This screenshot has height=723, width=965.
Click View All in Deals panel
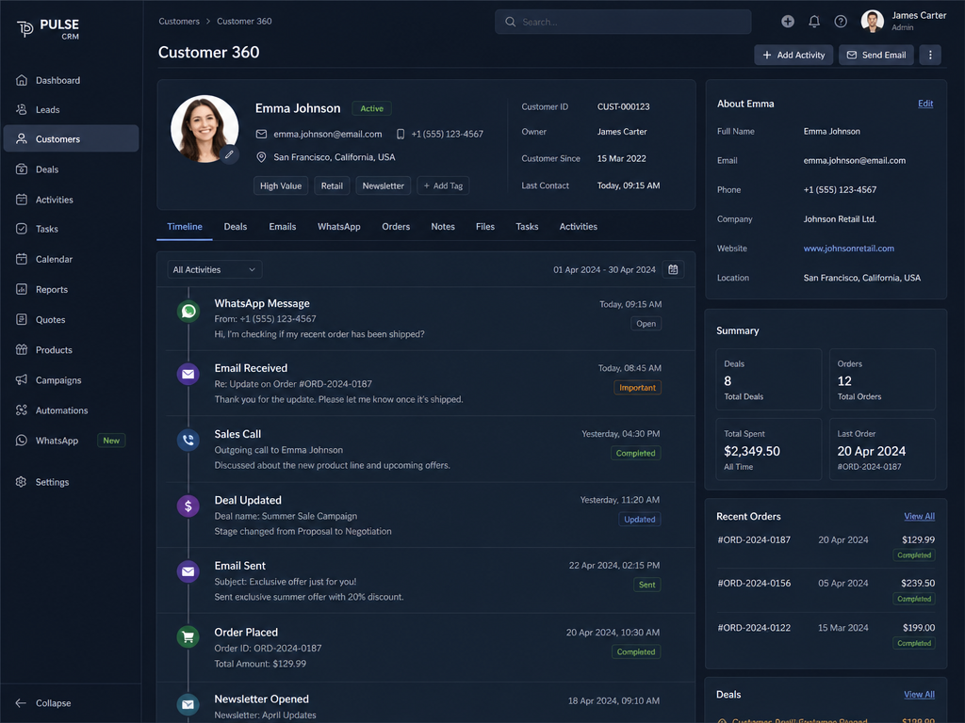pos(919,694)
